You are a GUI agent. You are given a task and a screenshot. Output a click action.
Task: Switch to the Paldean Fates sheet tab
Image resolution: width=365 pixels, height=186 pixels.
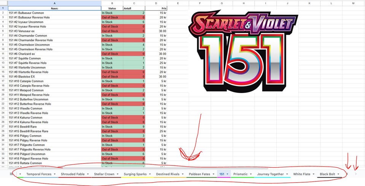(x=200, y=174)
